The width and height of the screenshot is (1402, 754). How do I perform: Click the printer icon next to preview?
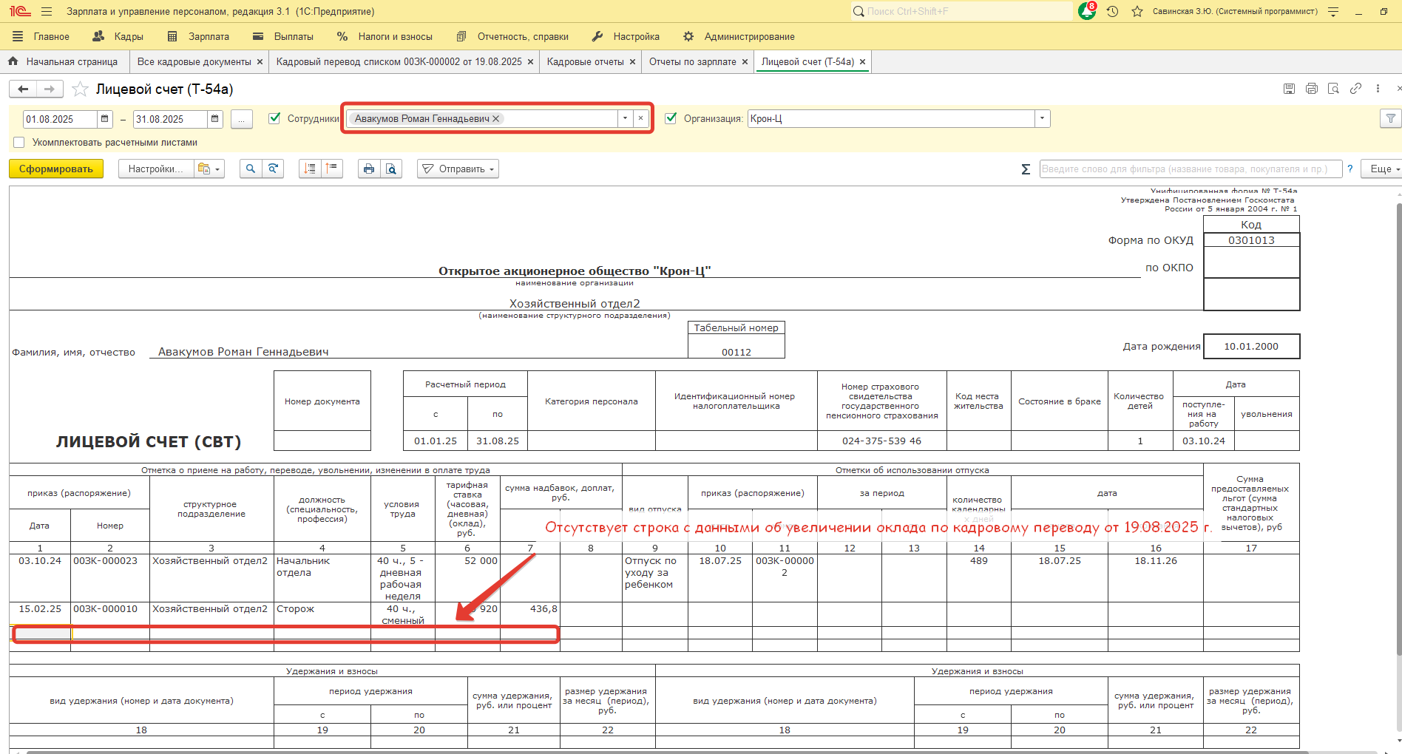[369, 169]
